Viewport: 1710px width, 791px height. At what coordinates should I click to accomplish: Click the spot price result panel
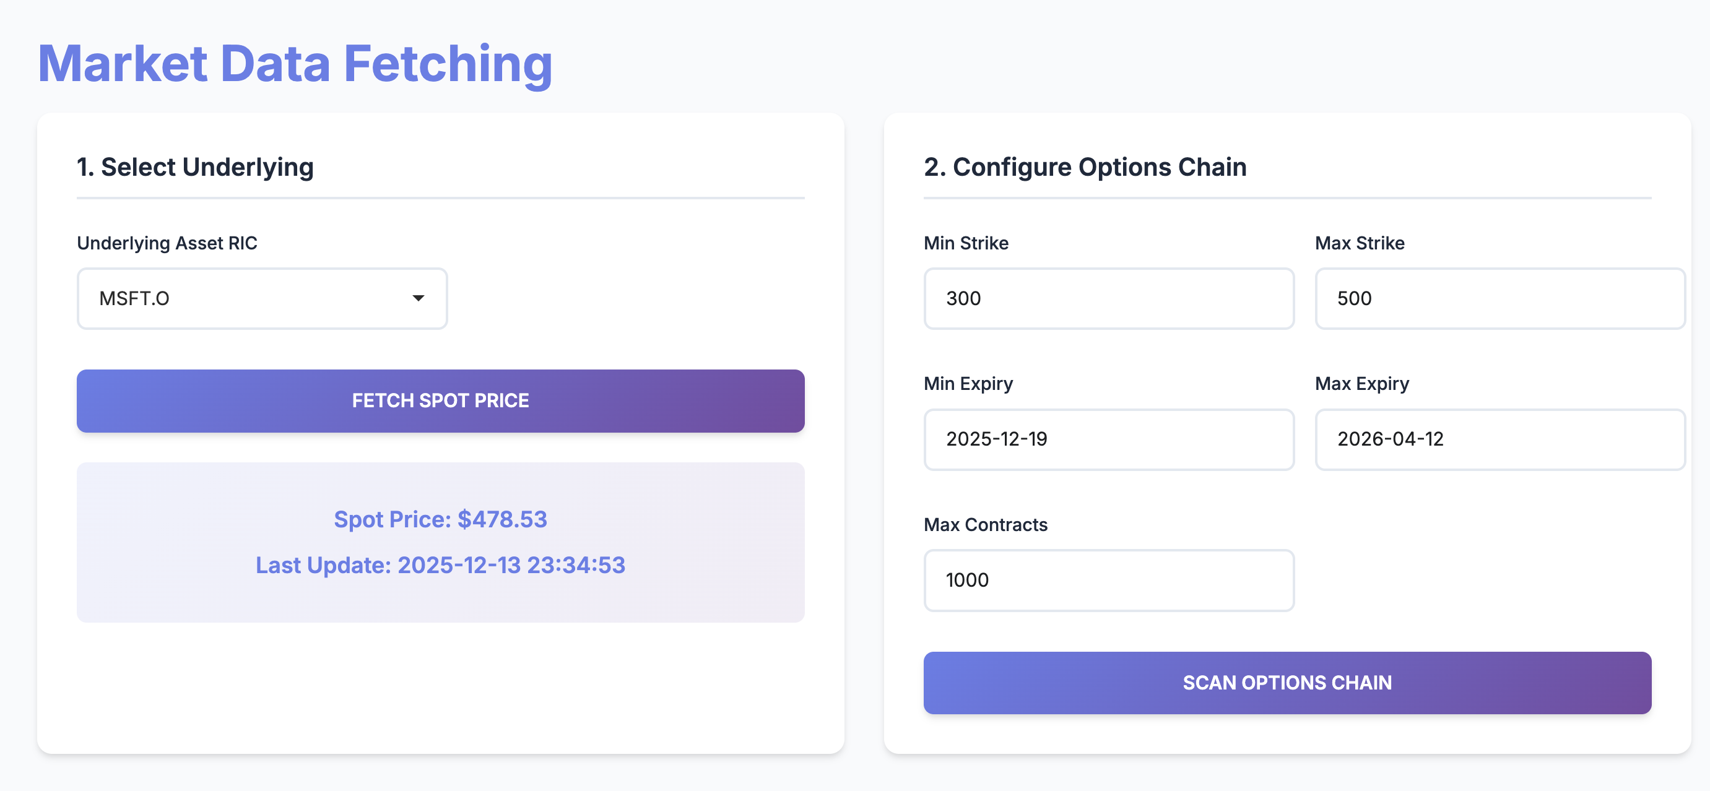point(440,542)
